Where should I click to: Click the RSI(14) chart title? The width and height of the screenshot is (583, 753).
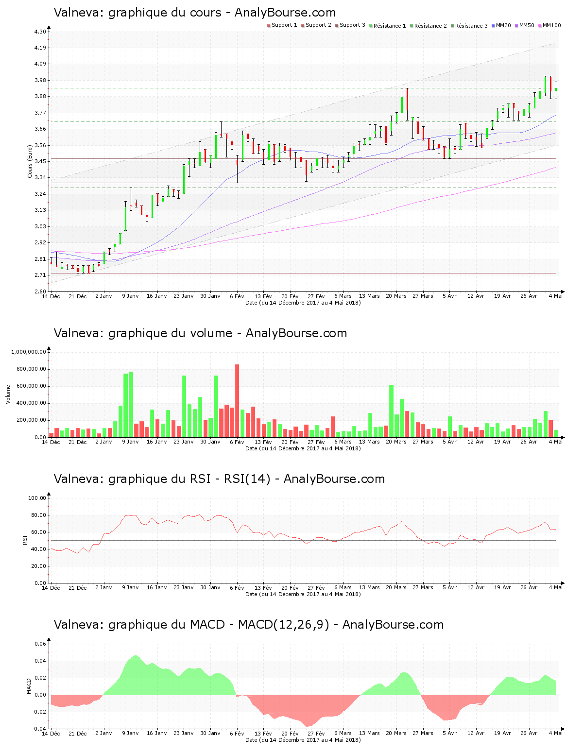point(219,479)
